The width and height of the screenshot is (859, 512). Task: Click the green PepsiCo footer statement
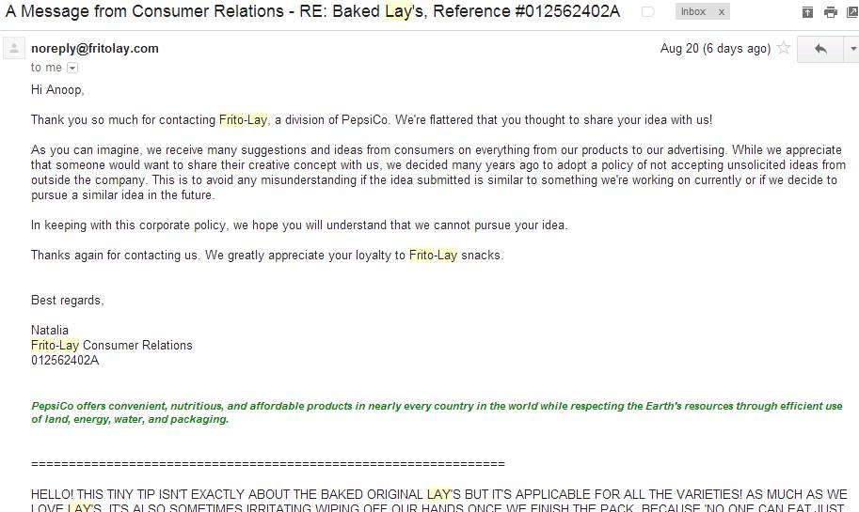tap(437, 412)
